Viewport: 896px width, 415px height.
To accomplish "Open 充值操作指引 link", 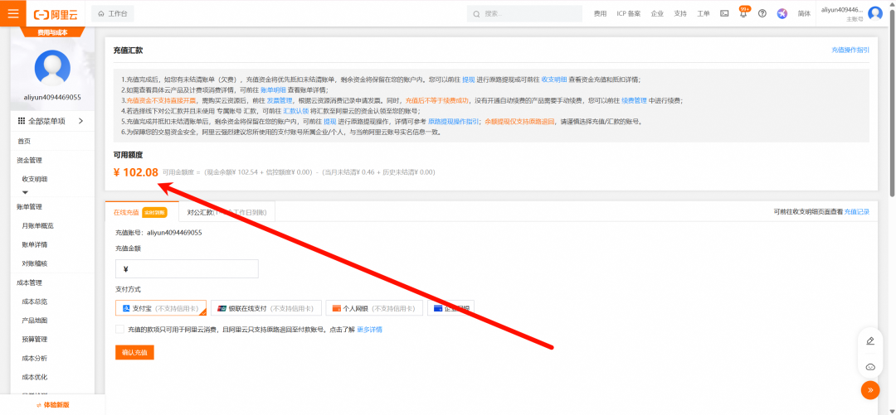I will [x=850, y=51].
